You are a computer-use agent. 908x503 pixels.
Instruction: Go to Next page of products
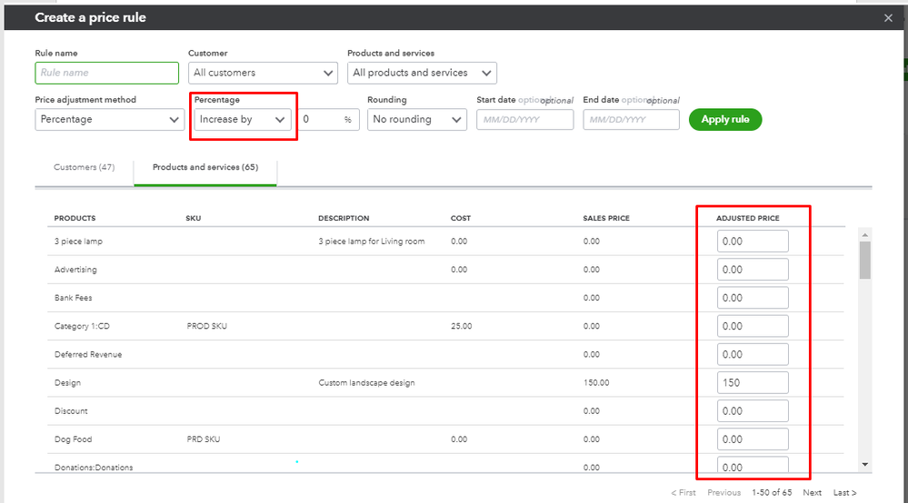coord(812,492)
